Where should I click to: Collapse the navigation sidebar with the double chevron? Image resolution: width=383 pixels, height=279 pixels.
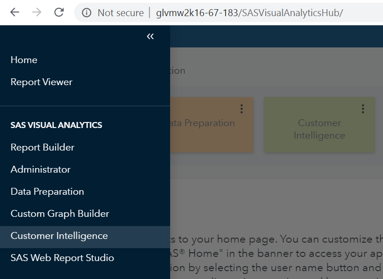150,36
